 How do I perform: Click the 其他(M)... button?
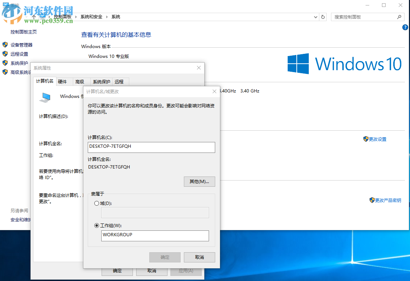pyautogui.click(x=200, y=181)
